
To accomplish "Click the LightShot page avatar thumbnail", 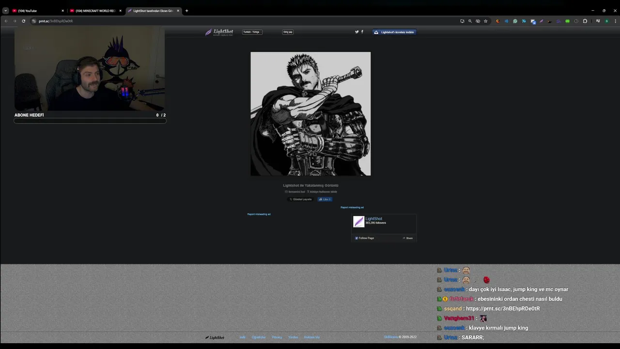I will pyautogui.click(x=358, y=222).
